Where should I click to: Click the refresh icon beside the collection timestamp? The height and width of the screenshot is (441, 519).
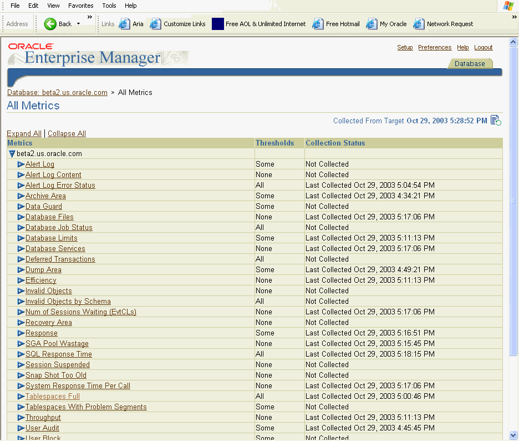coord(495,120)
